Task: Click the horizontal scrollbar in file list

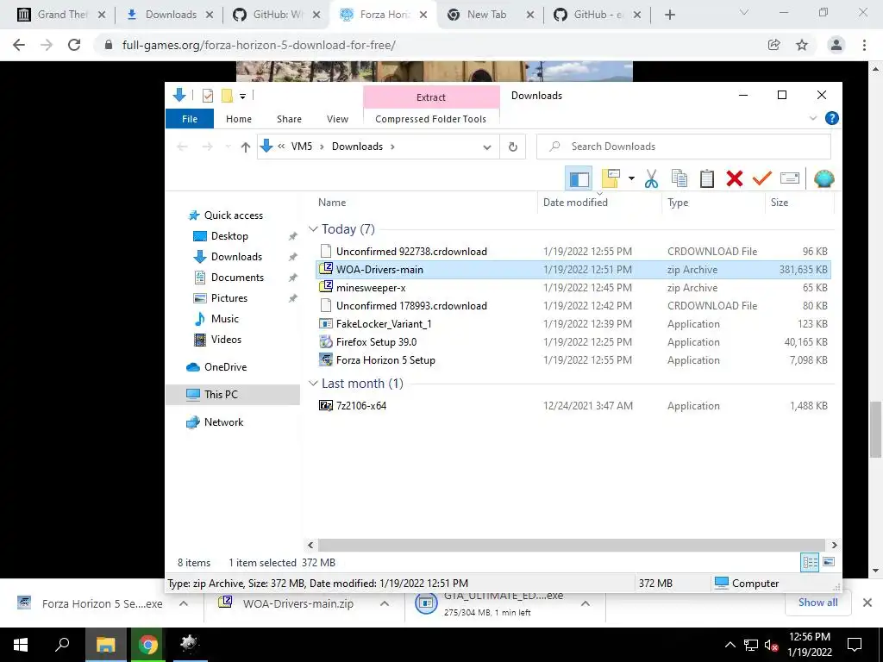Action: tap(573, 545)
